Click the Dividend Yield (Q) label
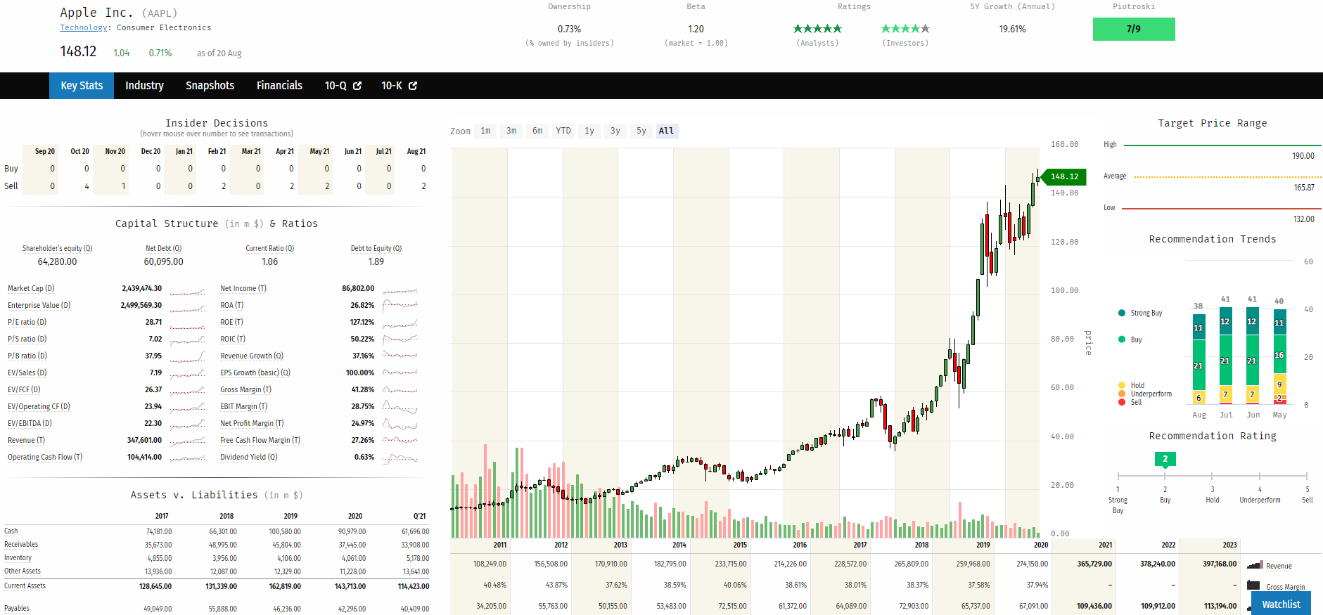The height and width of the screenshot is (615, 1323). pyautogui.click(x=248, y=458)
